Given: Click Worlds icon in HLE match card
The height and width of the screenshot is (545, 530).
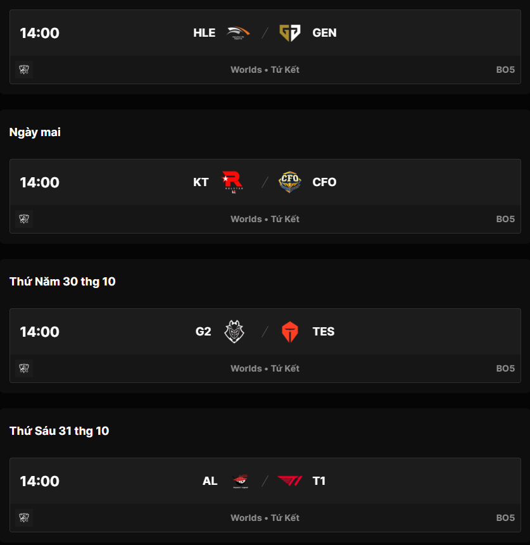Looking at the screenshot, I should click(x=24, y=70).
